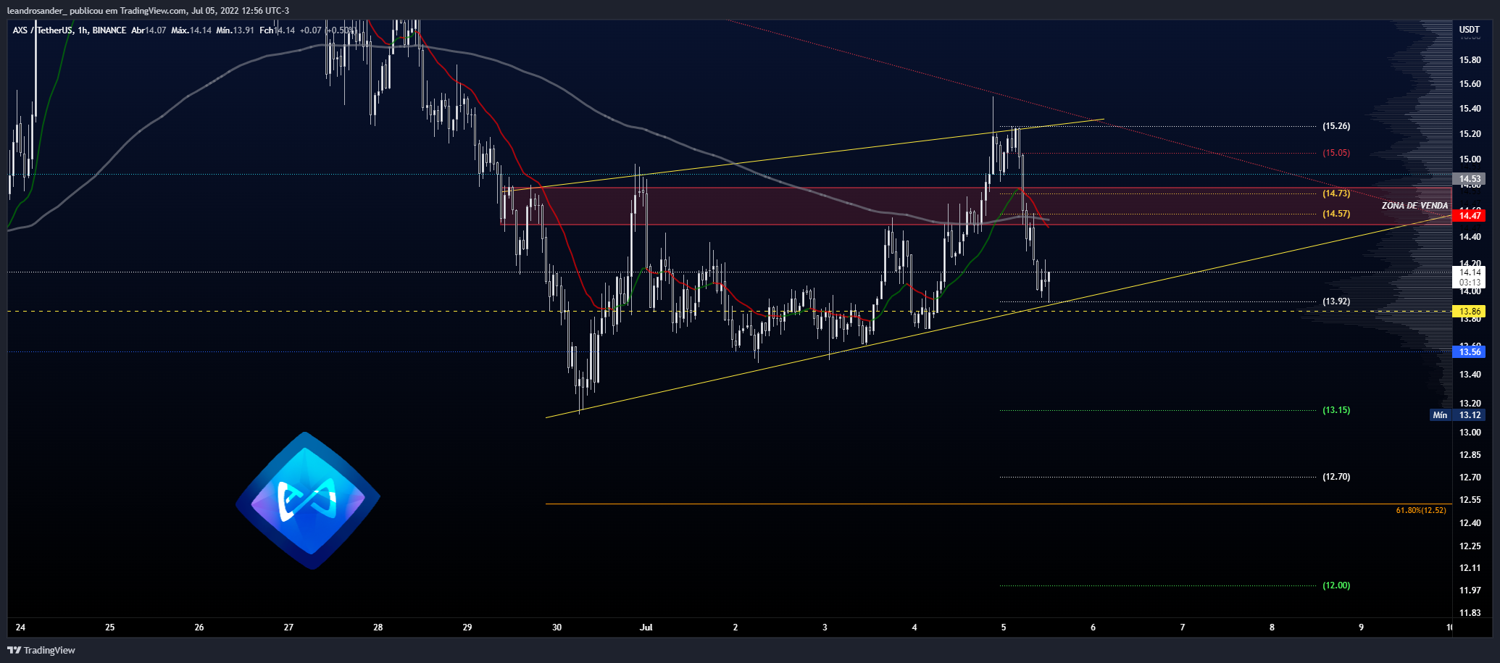Image resolution: width=1500 pixels, height=663 pixels.
Task: Click the Jul label on time axis
Action: (x=646, y=627)
